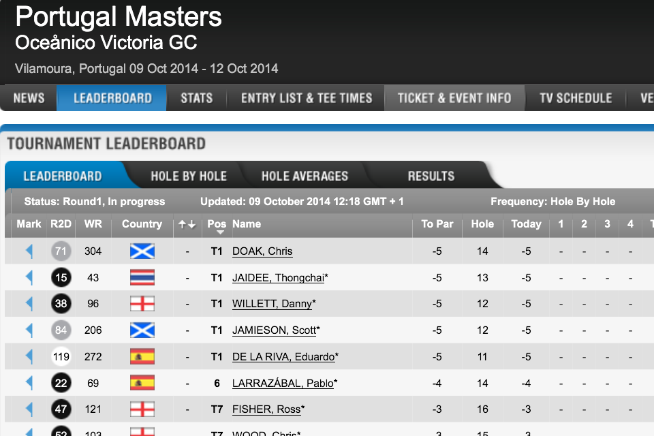
Task: Sort by the Pos column header arrow
Action: [x=220, y=232]
